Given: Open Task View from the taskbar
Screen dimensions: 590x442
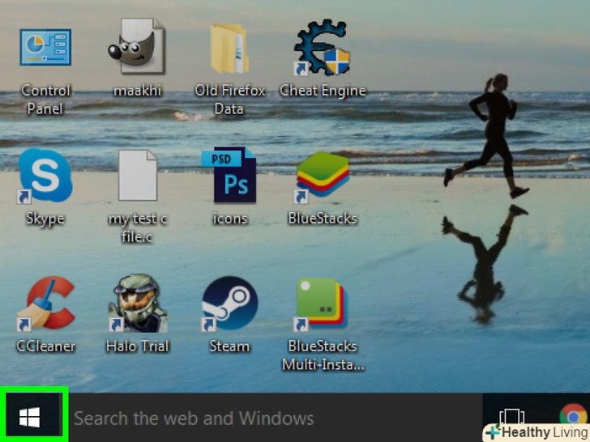Looking at the screenshot, I should coord(511,417).
